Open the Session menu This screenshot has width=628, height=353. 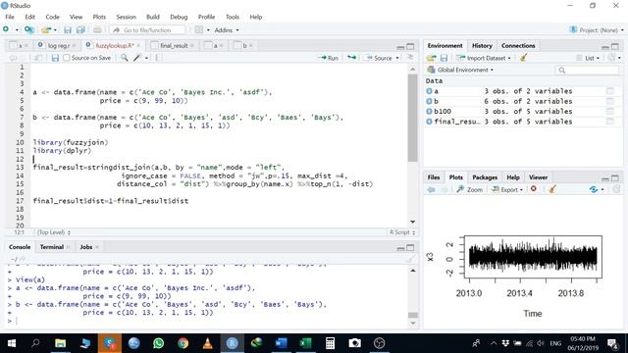[x=127, y=17]
